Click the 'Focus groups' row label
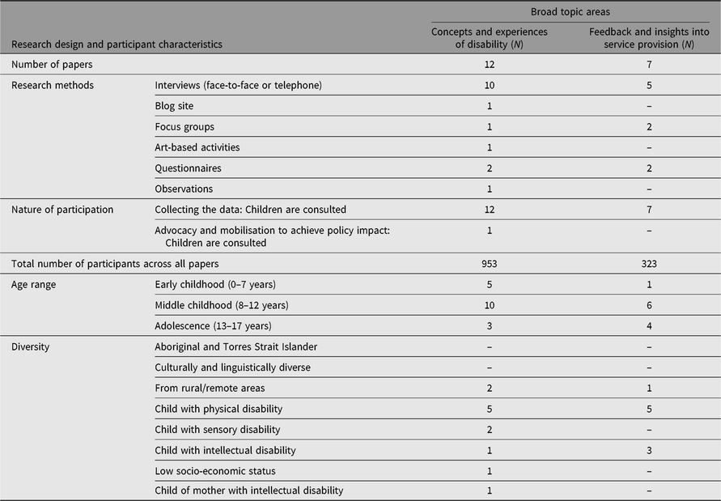This screenshot has height=501, width=721. (184, 127)
